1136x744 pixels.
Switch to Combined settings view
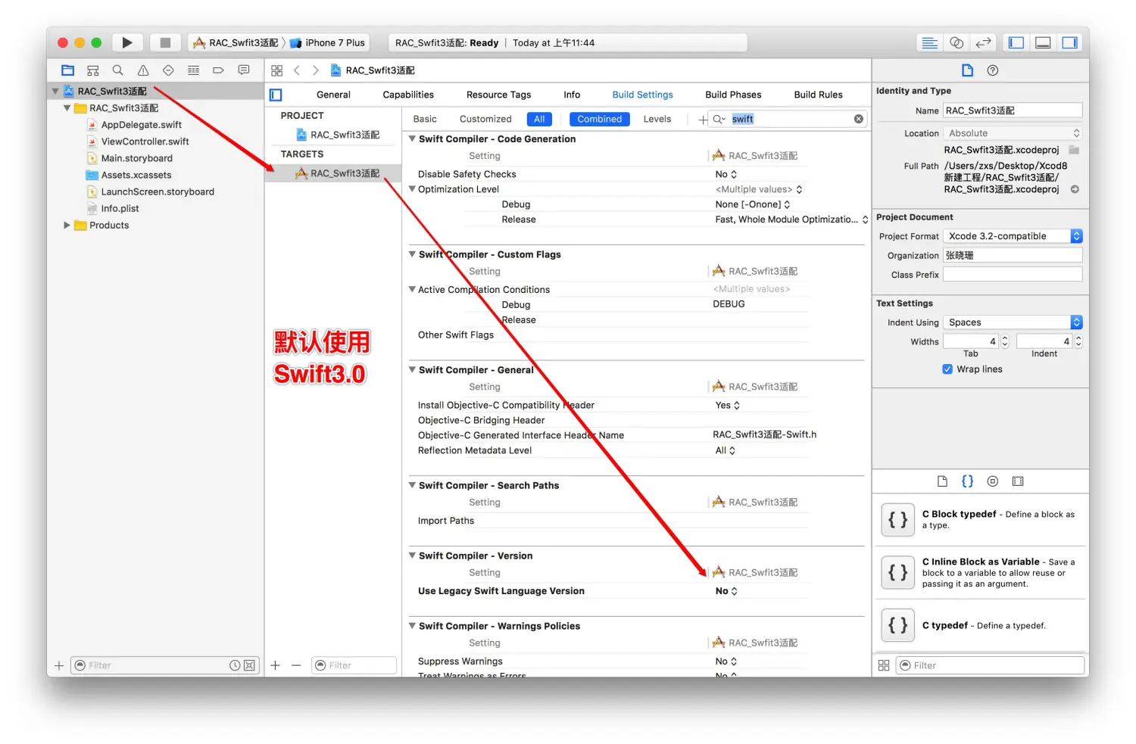pos(600,119)
